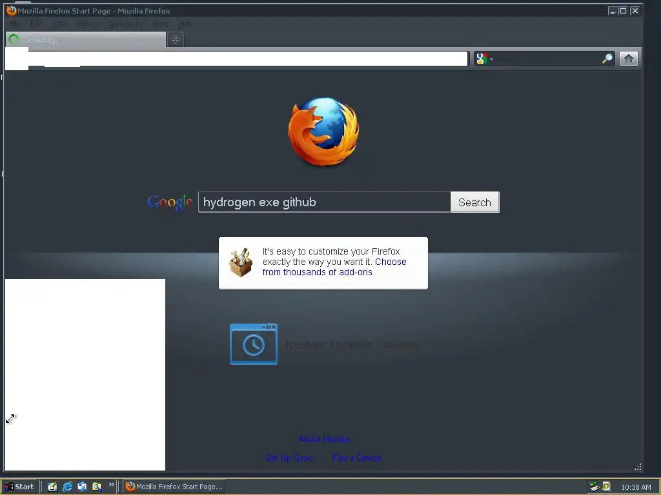Viewport: 661px width, 495px height.
Task: Expand the quick launch chevron overflow
Action: click(x=111, y=485)
